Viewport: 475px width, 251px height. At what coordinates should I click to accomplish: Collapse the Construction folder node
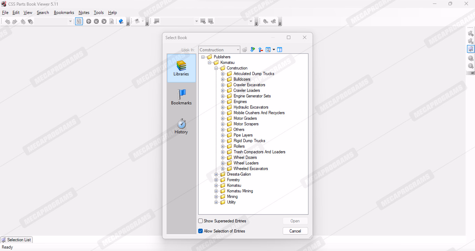click(x=216, y=68)
